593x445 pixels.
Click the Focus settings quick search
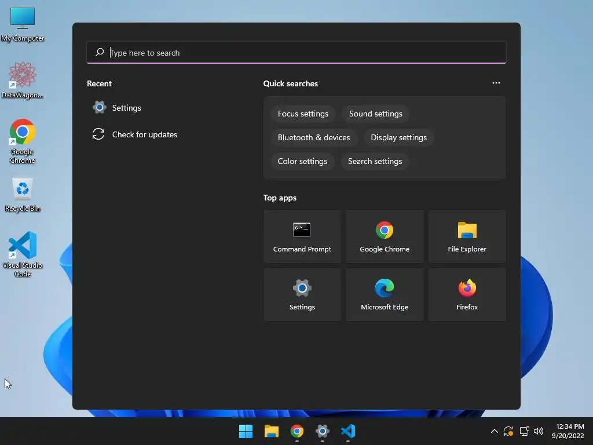303,114
